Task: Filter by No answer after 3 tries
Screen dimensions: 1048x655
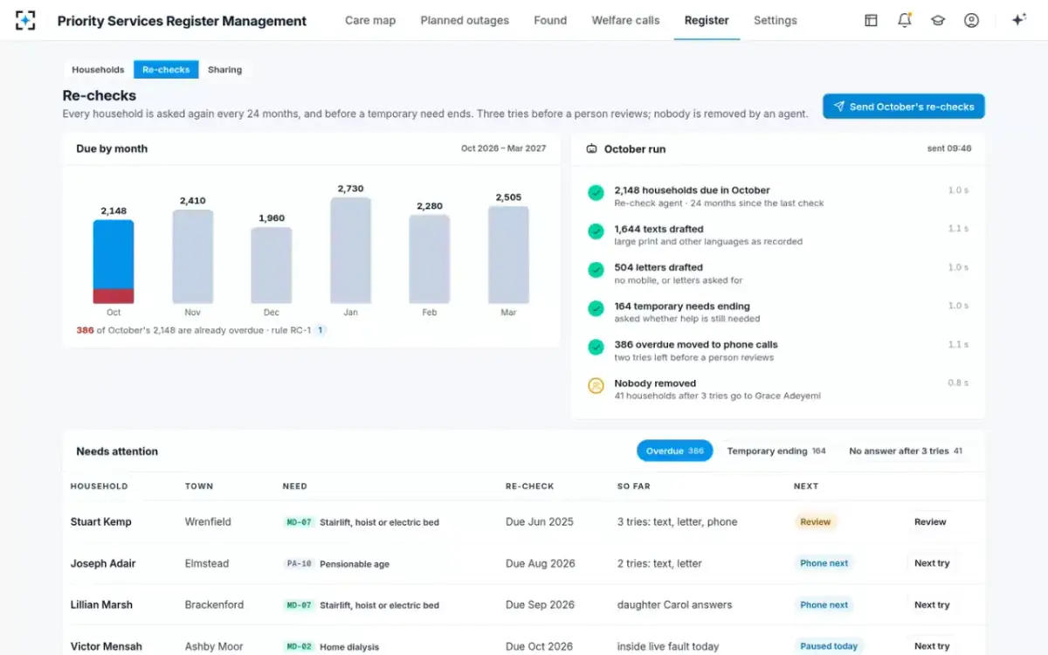Action: [x=906, y=452]
